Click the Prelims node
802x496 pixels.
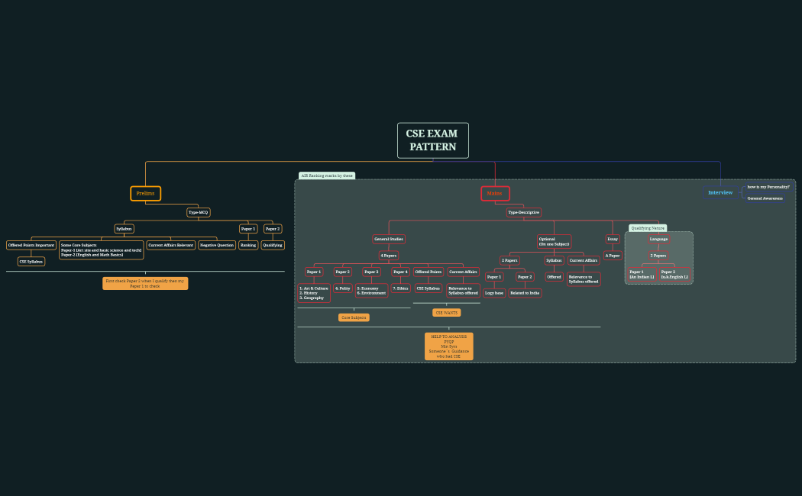point(145,193)
